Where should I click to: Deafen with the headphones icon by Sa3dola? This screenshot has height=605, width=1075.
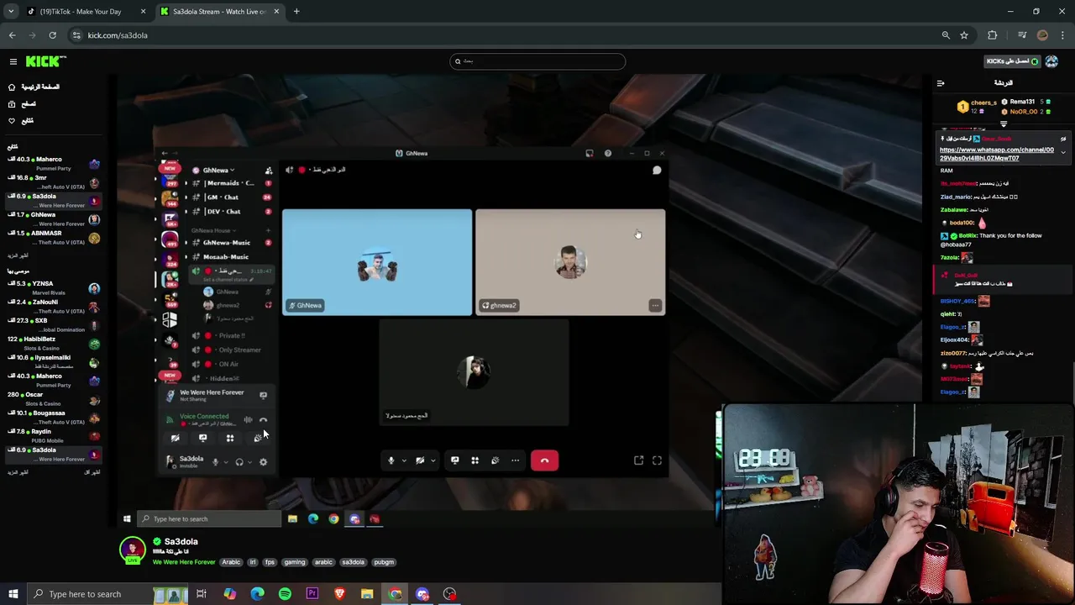[x=239, y=462]
